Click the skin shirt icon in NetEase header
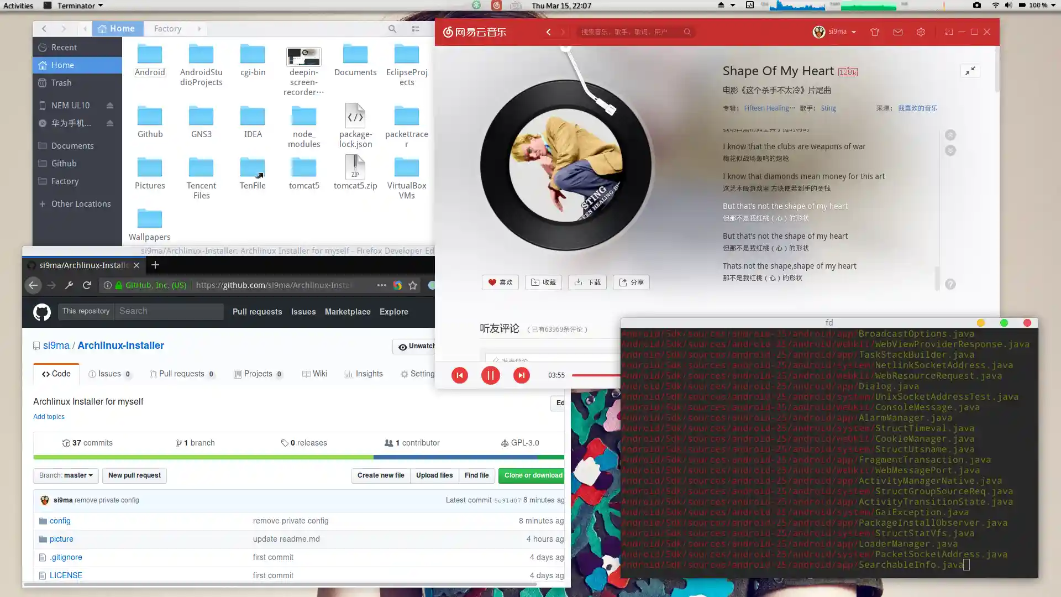The height and width of the screenshot is (597, 1061). tap(874, 32)
